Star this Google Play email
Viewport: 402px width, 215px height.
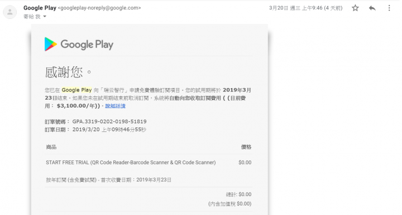coord(355,8)
